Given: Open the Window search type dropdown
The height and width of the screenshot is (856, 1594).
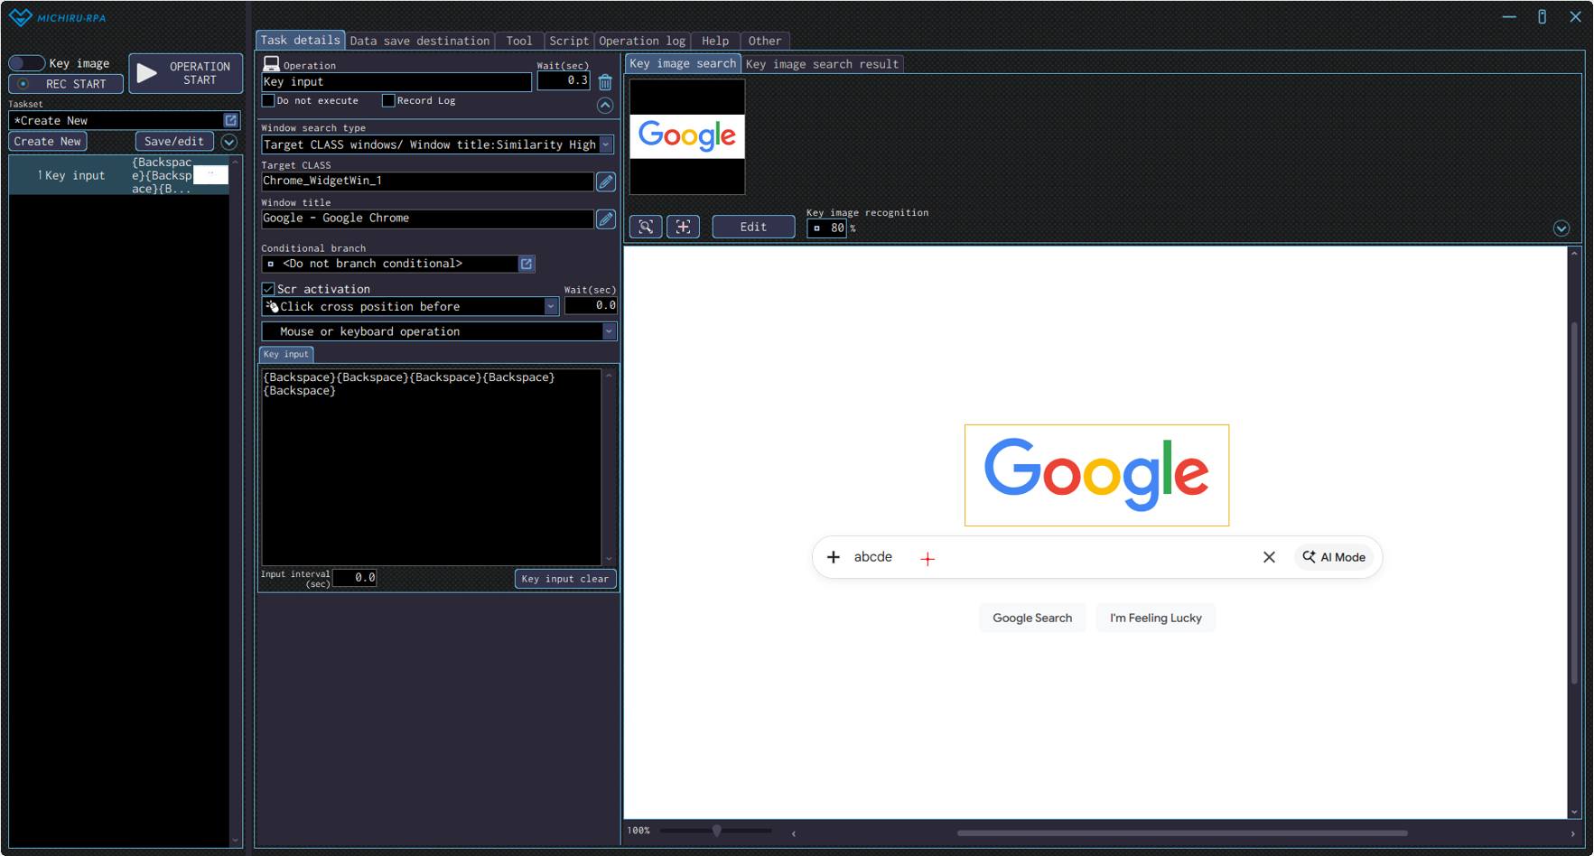Looking at the screenshot, I should 606,144.
